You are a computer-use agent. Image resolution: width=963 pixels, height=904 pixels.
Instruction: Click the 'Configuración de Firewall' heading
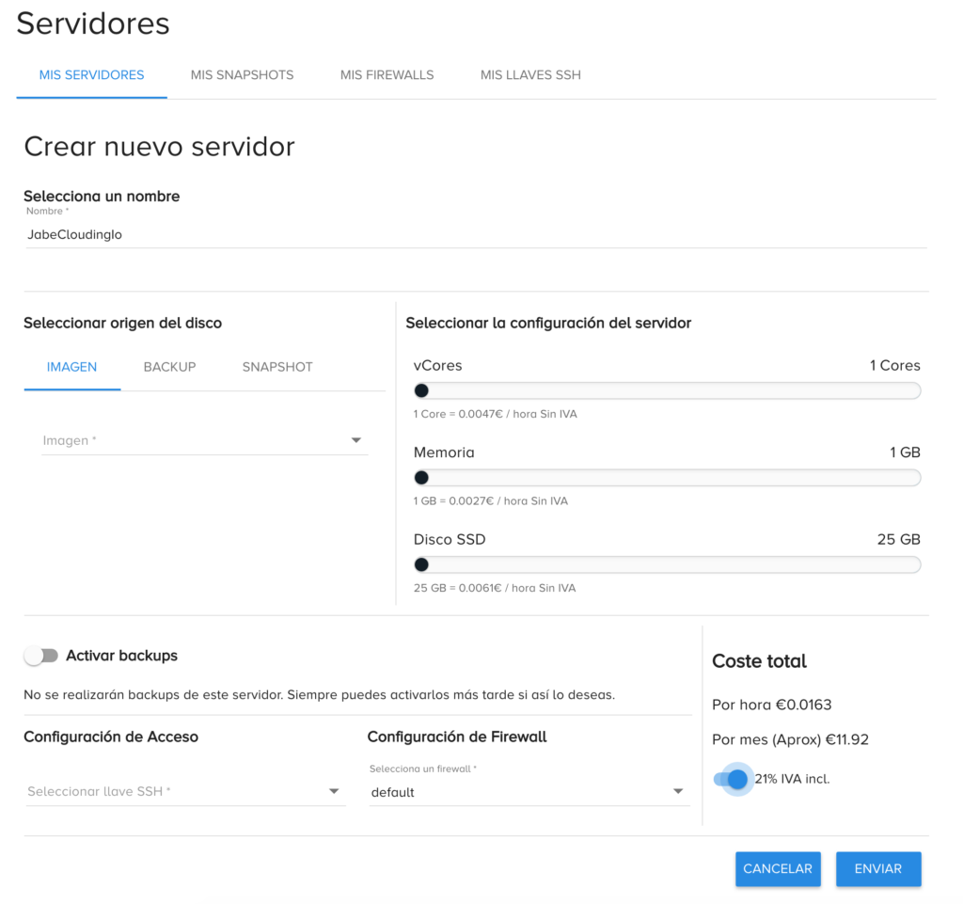tap(457, 737)
